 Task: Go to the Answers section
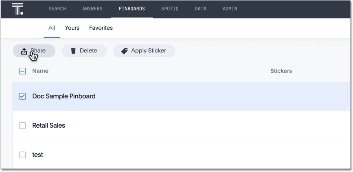tap(92, 9)
